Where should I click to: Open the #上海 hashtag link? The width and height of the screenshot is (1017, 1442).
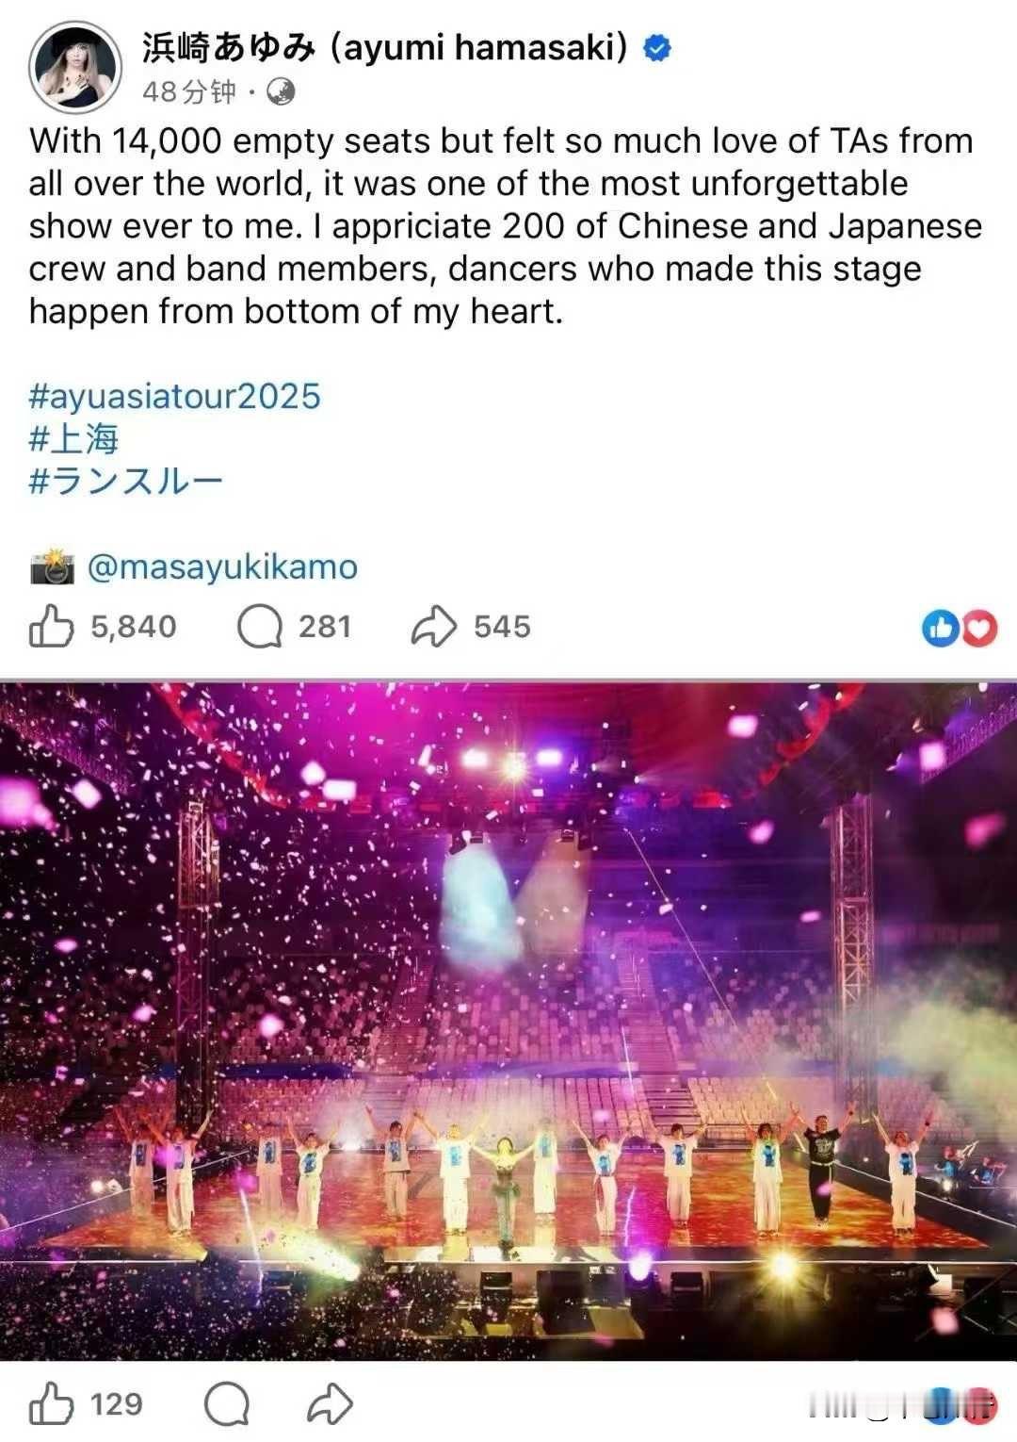coord(73,439)
